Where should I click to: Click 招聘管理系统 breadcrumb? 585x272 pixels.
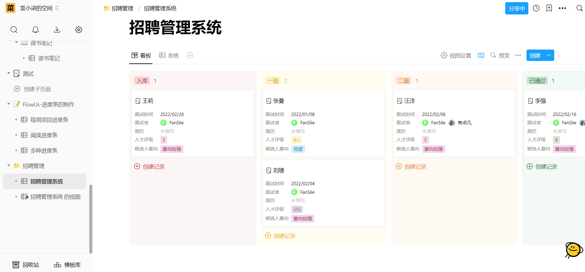pyautogui.click(x=160, y=8)
